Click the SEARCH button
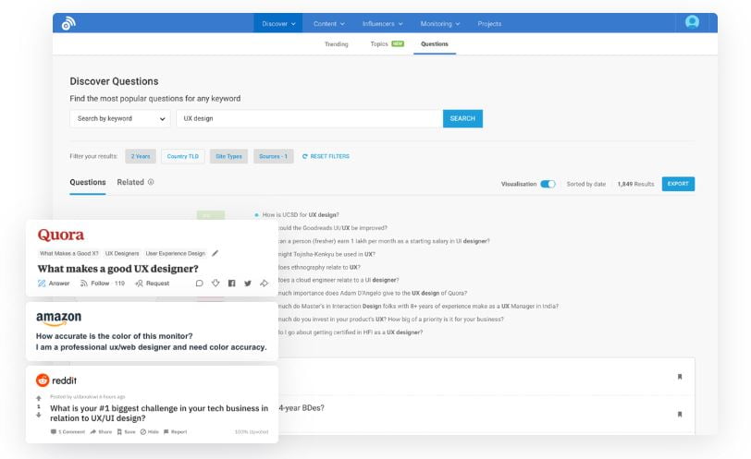This screenshot has width=751, height=459. tap(462, 118)
